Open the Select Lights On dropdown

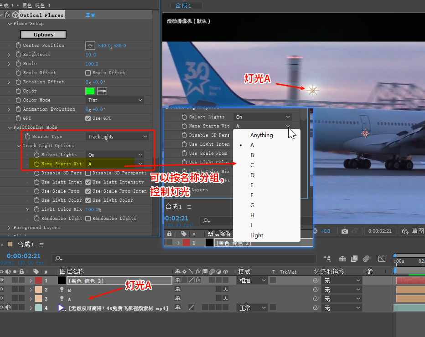115,155
